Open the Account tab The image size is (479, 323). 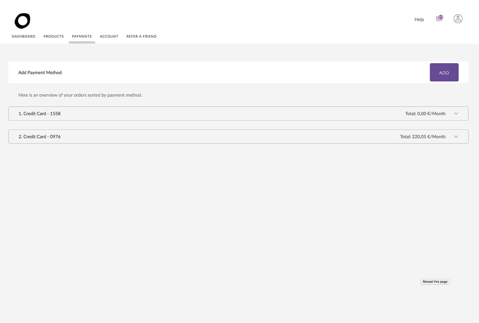coord(109,36)
